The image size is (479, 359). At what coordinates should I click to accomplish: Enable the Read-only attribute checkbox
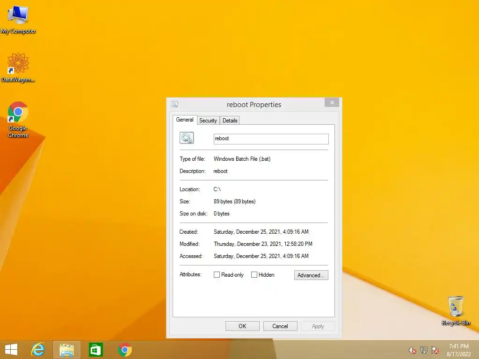point(217,275)
